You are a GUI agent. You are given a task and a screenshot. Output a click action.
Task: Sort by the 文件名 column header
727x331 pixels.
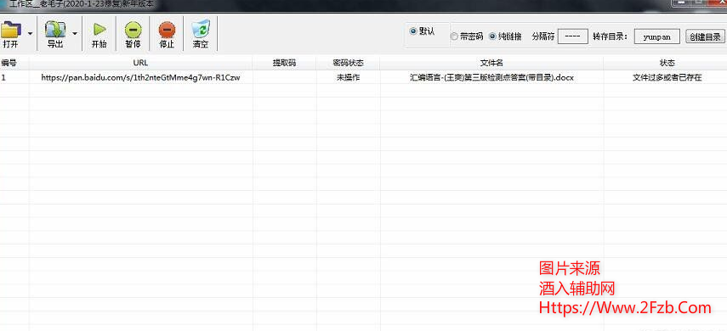(491, 63)
